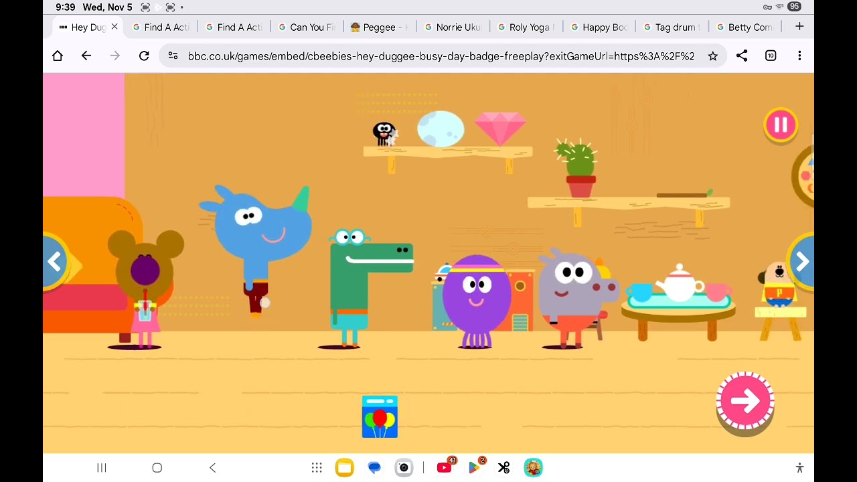Bookmark this page with the star icon
The image size is (857, 482).
[x=712, y=56]
